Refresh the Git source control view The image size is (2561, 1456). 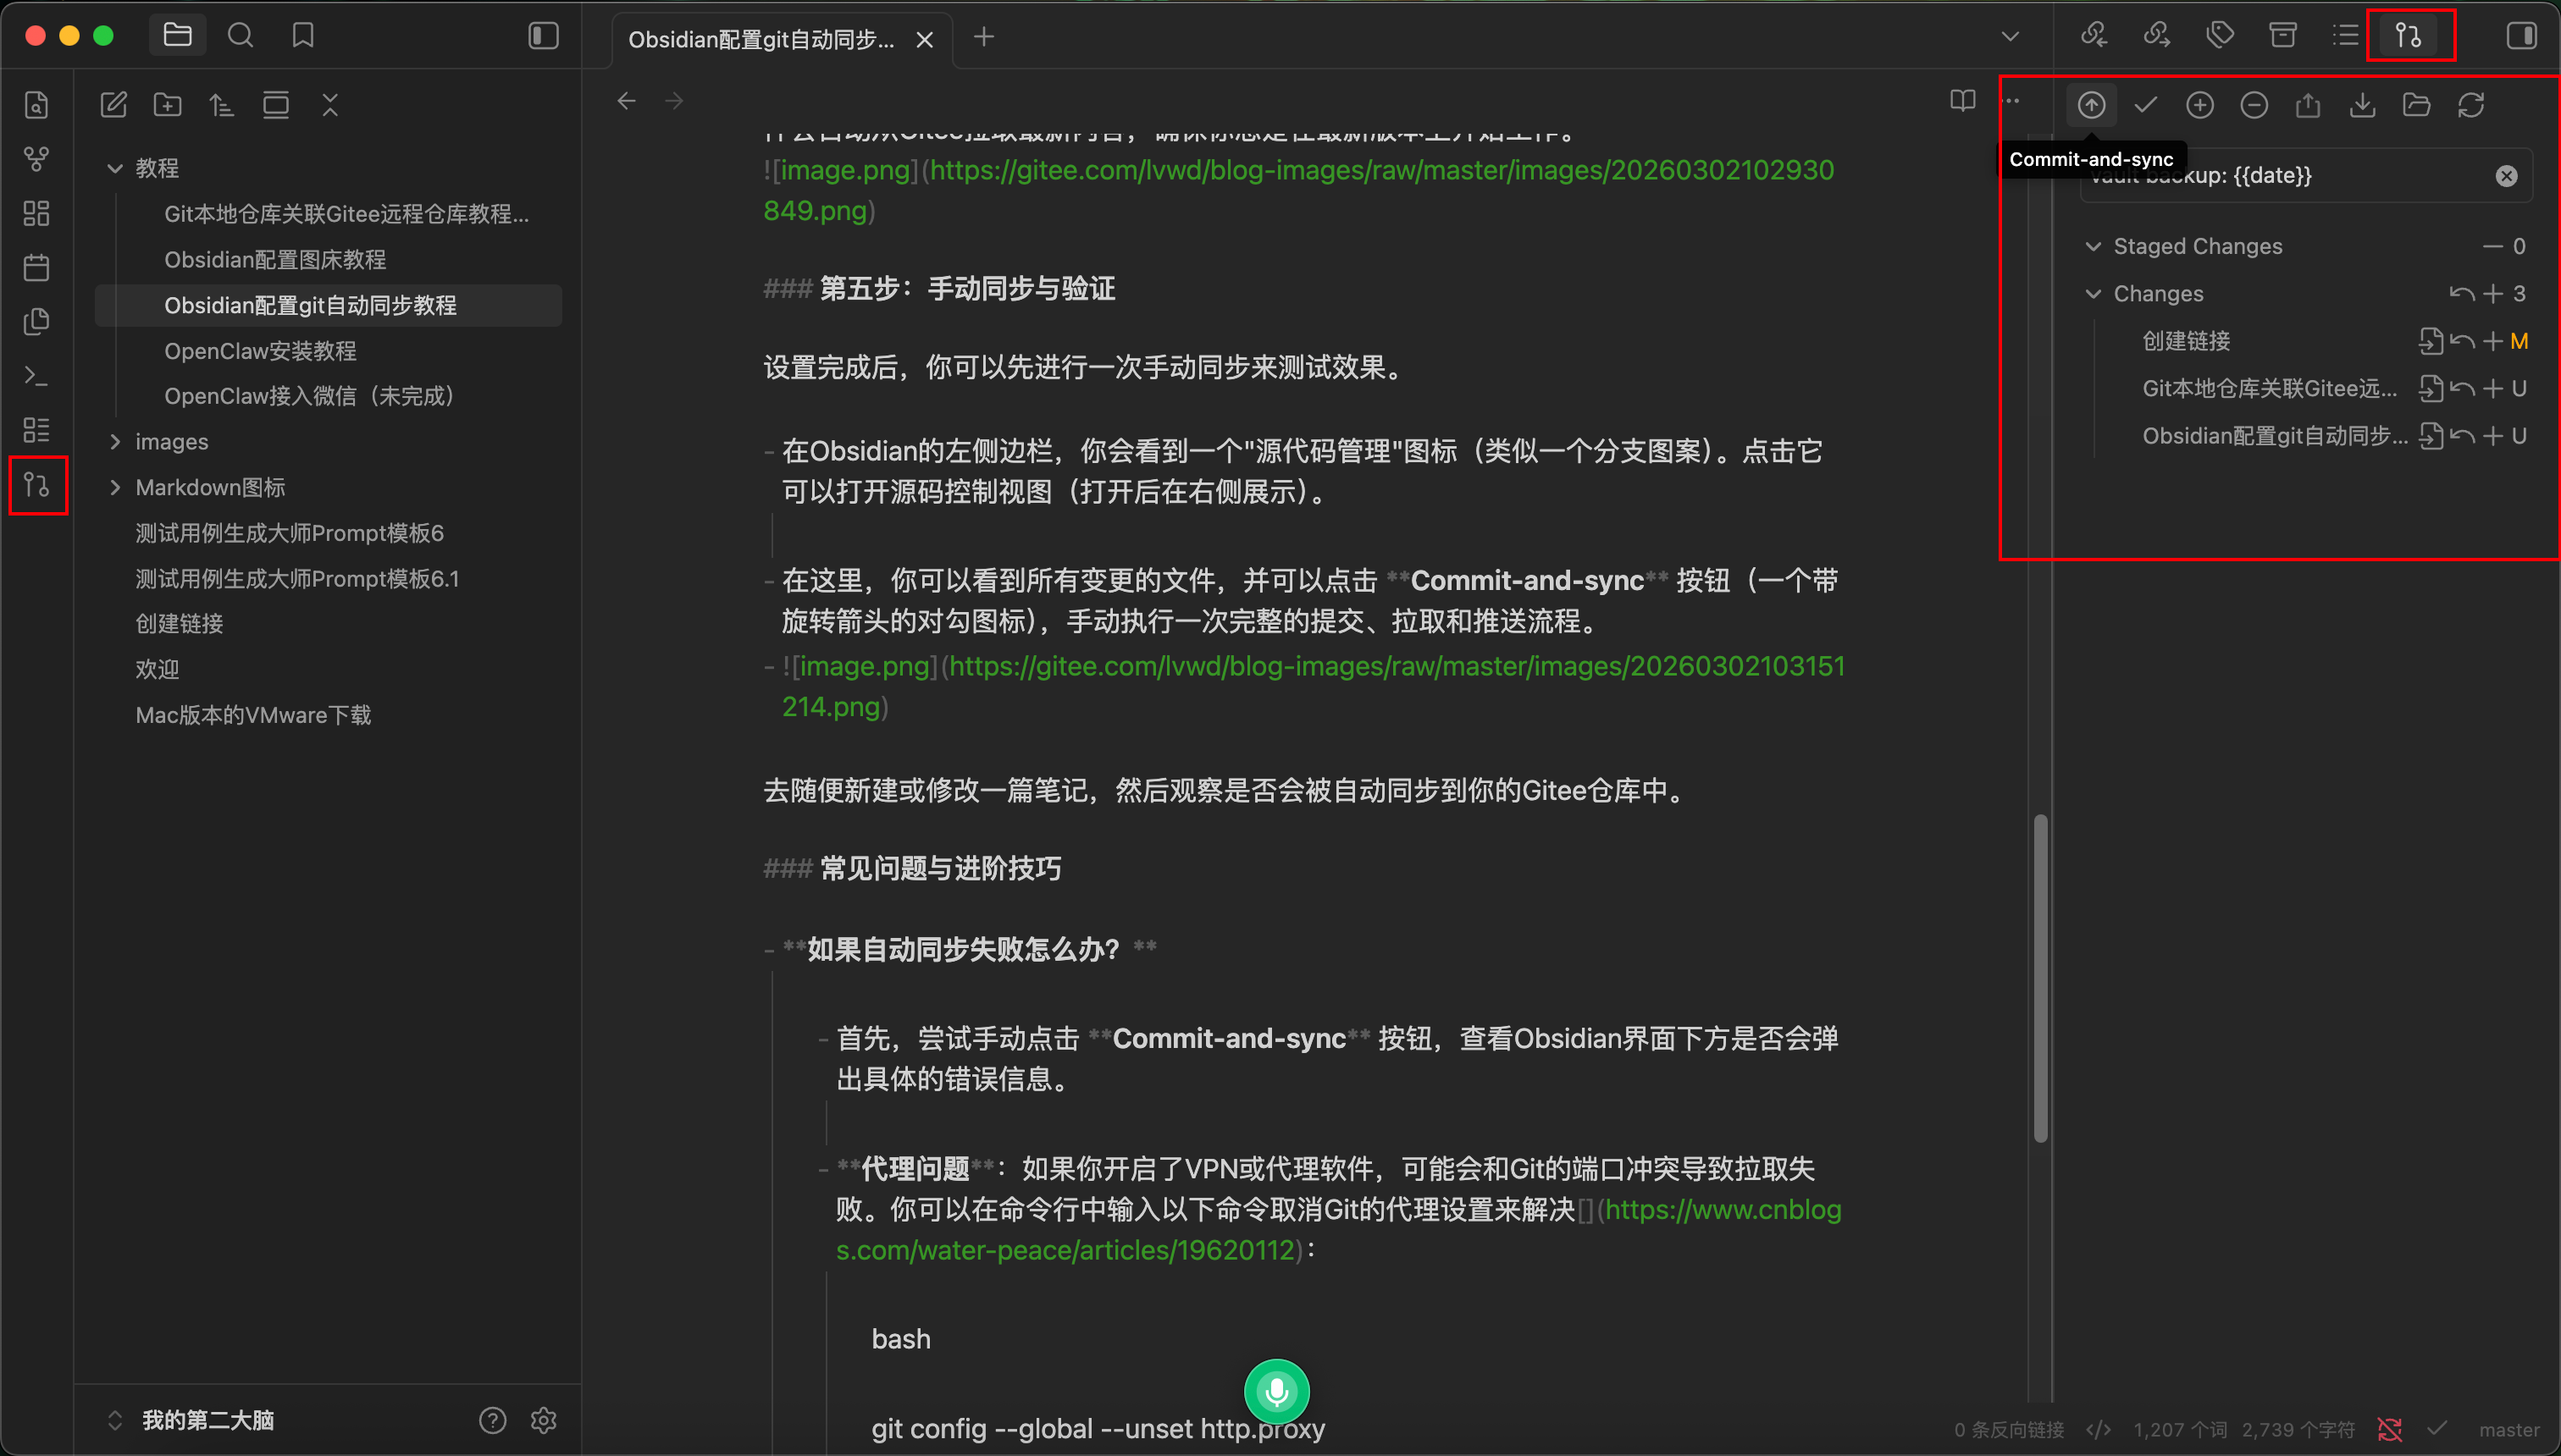2470,105
